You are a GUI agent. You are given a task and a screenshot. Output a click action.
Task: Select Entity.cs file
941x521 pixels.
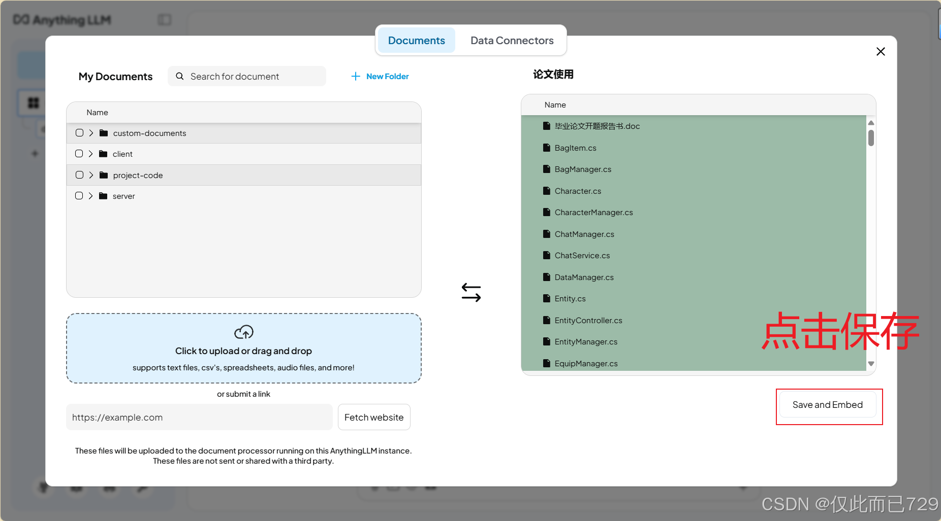[570, 299]
